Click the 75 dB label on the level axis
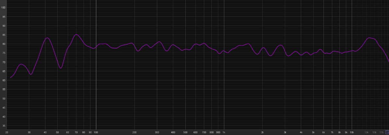Screen dimensions: 389x135 (x=4, y=53)
